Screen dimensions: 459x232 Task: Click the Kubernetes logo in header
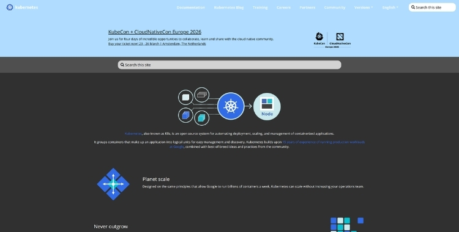[22, 7]
